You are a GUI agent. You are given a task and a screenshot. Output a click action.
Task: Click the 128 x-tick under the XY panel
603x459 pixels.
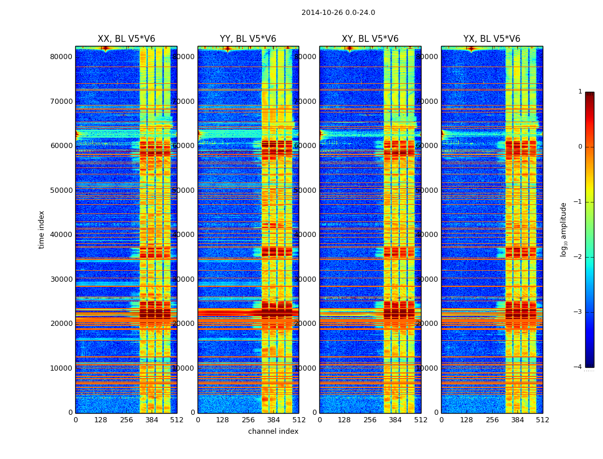(345, 420)
